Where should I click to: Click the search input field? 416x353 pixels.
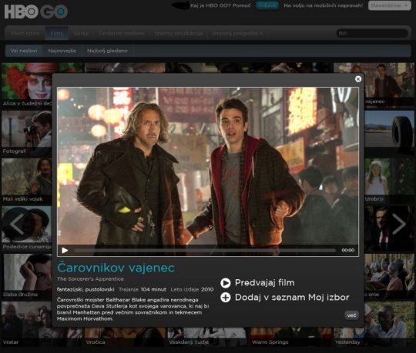coord(372,33)
